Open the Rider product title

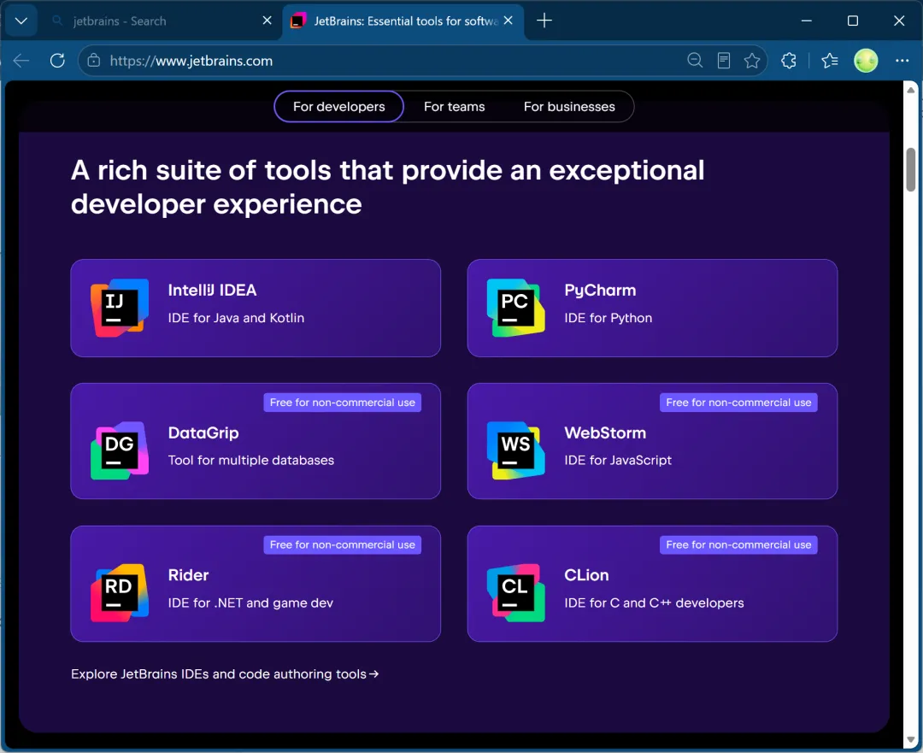(x=188, y=575)
